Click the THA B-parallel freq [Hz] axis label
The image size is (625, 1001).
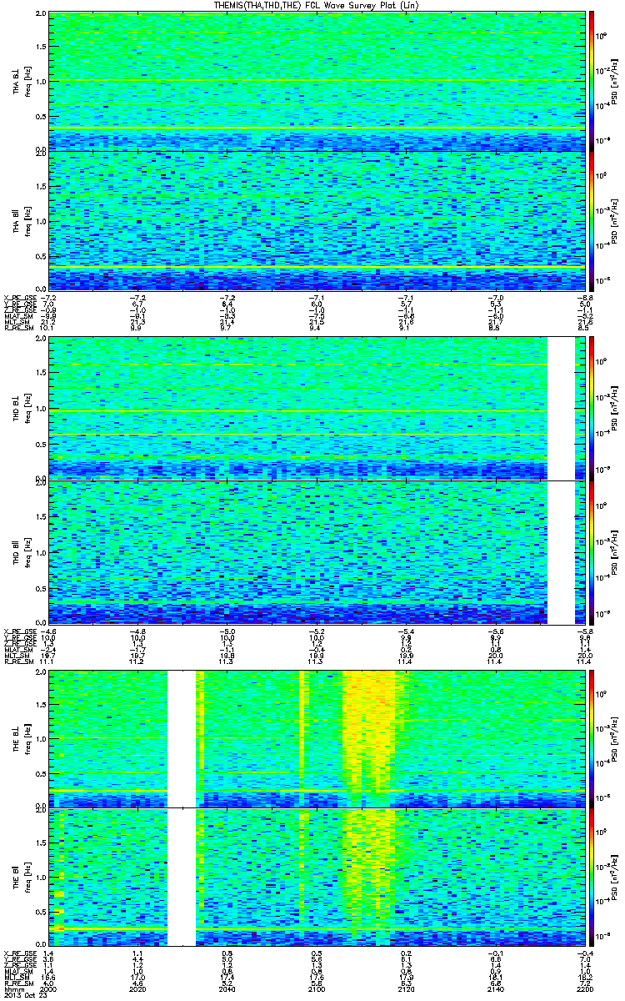(x=27, y=220)
